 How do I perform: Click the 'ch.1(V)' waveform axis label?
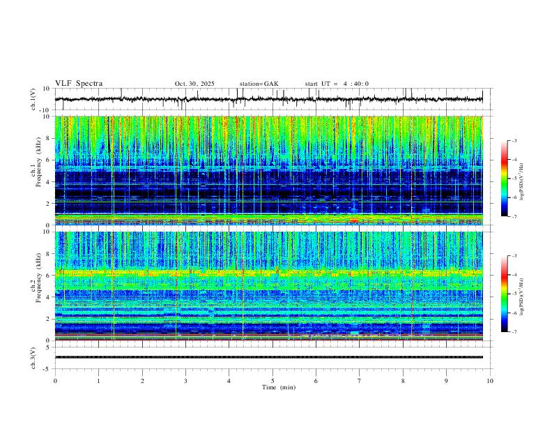click(33, 99)
